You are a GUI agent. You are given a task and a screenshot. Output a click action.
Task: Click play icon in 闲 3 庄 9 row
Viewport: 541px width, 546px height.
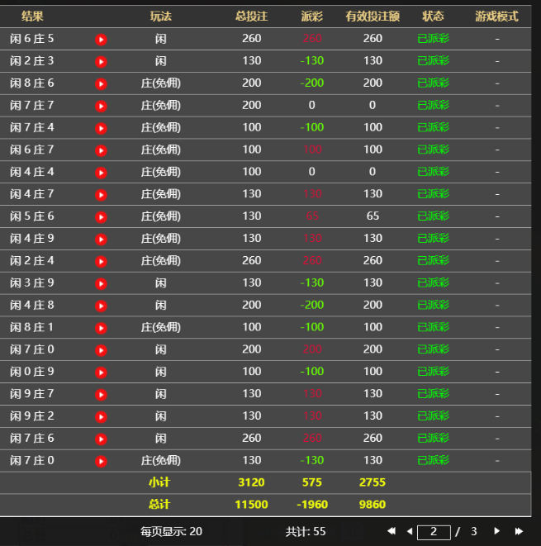pyautogui.click(x=101, y=283)
